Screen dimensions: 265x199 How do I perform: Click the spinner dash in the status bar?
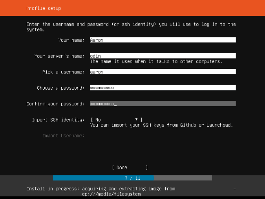tap(234, 189)
